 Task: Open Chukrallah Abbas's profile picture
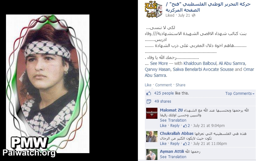152,136
